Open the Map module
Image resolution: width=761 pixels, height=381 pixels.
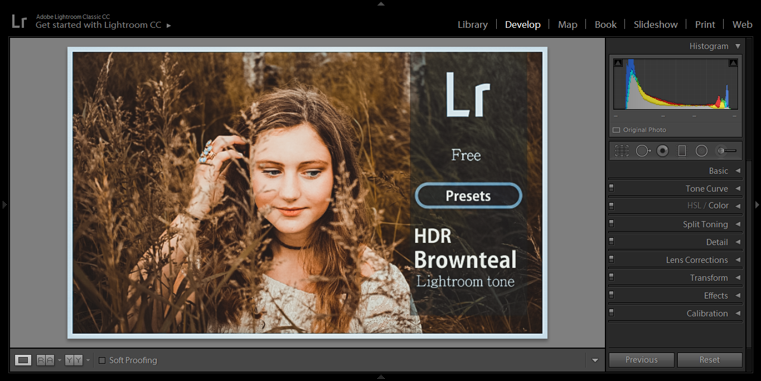click(568, 25)
